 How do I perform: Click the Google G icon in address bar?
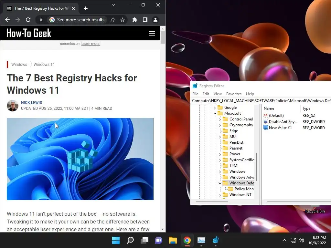click(52, 20)
